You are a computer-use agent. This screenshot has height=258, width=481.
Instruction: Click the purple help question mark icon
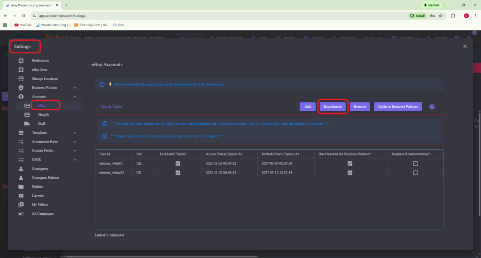point(432,107)
